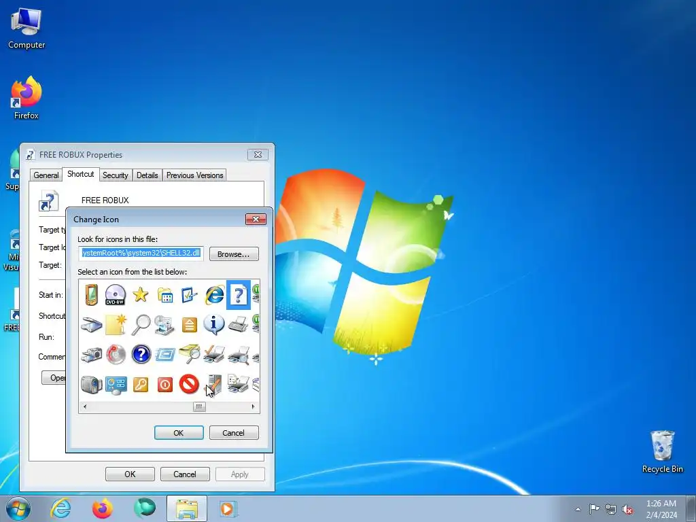The height and width of the screenshot is (522, 696).
Task: Select the printer with checkmark icon
Action: pos(214,355)
